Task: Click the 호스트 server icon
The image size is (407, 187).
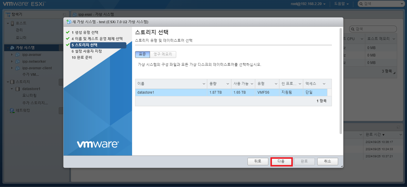Action: [x=13, y=23]
